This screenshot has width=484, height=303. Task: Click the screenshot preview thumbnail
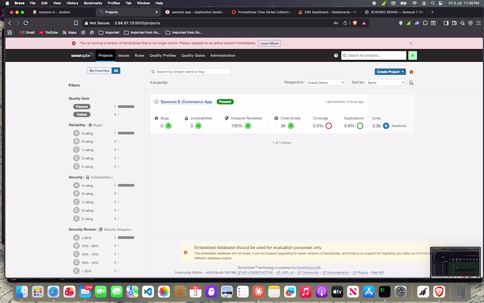[455, 262]
